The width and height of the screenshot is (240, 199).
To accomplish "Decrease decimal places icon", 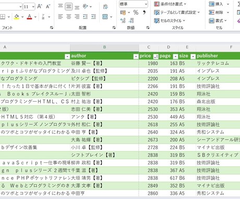I will [x=131, y=20].
